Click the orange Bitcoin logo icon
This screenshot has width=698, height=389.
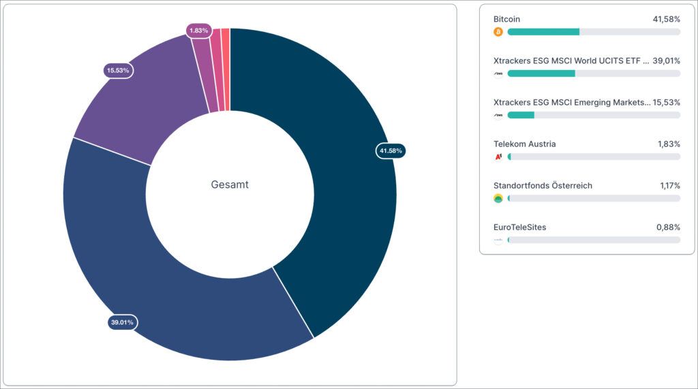(498, 32)
